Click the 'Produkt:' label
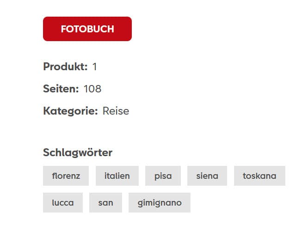Image resolution: width=308 pixels, height=225 pixels. coord(65,67)
